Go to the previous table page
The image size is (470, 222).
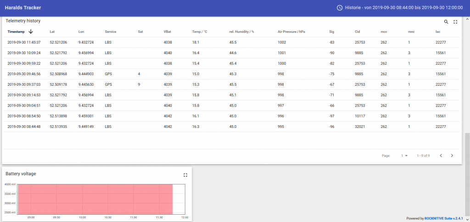coord(441,155)
